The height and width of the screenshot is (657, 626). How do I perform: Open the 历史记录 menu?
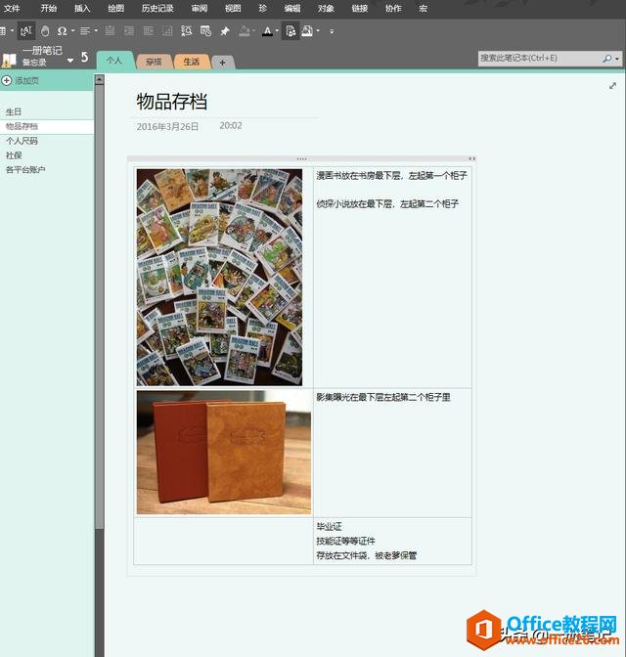tap(156, 8)
